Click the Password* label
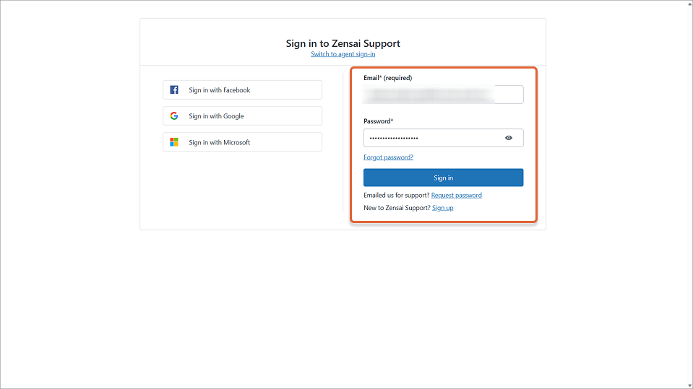The width and height of the screenshot is (693, 389). coord(379,121)
